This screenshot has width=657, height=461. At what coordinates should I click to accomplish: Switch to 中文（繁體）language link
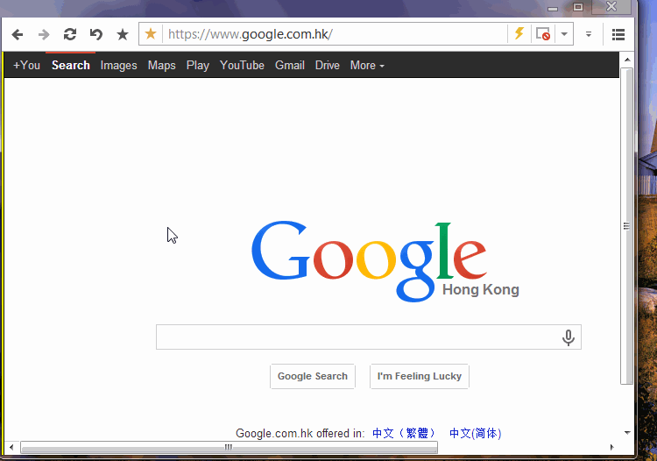click(404, 433)
